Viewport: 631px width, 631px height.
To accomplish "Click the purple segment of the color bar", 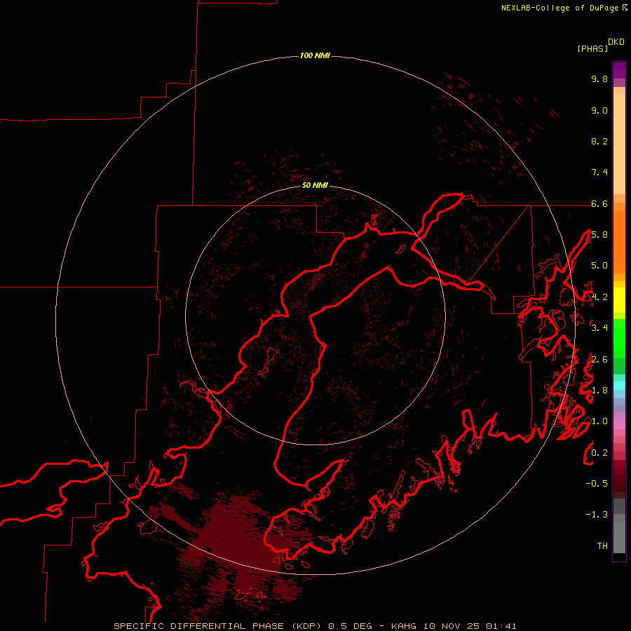I will [x=619, y=71].
